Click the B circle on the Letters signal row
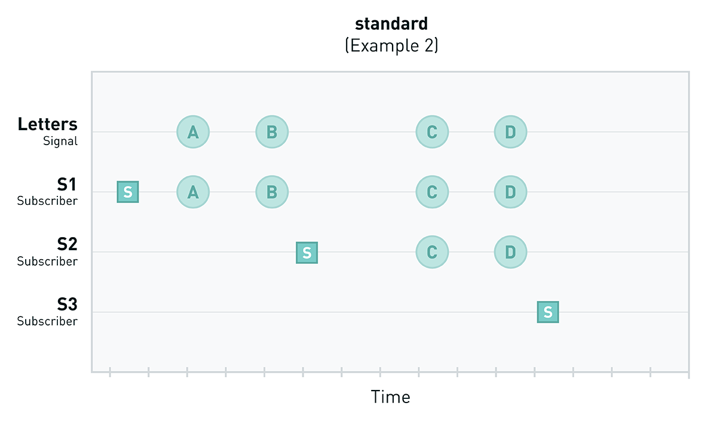The width and height of the screenshot is (705, 424). pos(272,132)
